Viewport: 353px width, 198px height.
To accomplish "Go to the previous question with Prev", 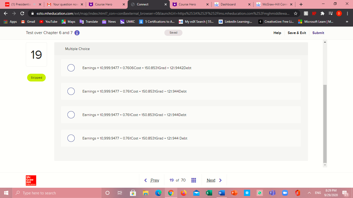I will click(152, 180).
